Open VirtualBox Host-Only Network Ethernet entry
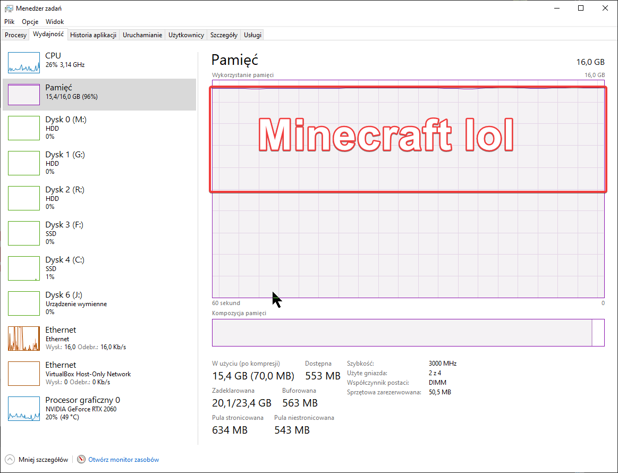The height and width of the screenshot is (473, 618). point(88,373)
